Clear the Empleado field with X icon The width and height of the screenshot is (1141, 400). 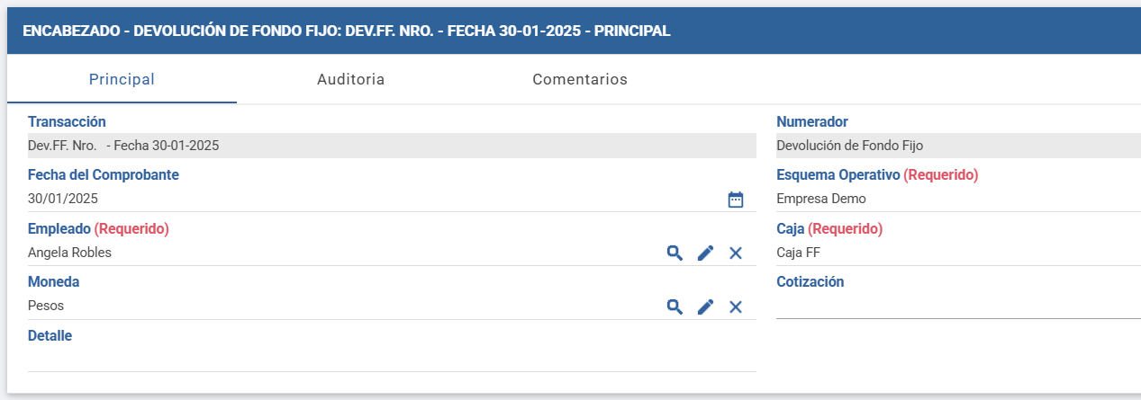[736, 253]
